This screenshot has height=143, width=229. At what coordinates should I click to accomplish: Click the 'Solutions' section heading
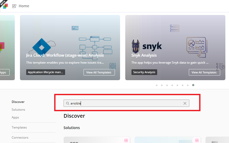(72, 128)
